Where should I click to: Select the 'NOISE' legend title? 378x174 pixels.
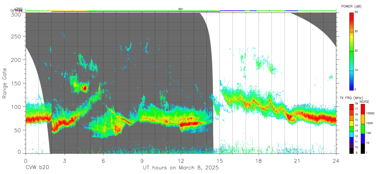(364, 102)
